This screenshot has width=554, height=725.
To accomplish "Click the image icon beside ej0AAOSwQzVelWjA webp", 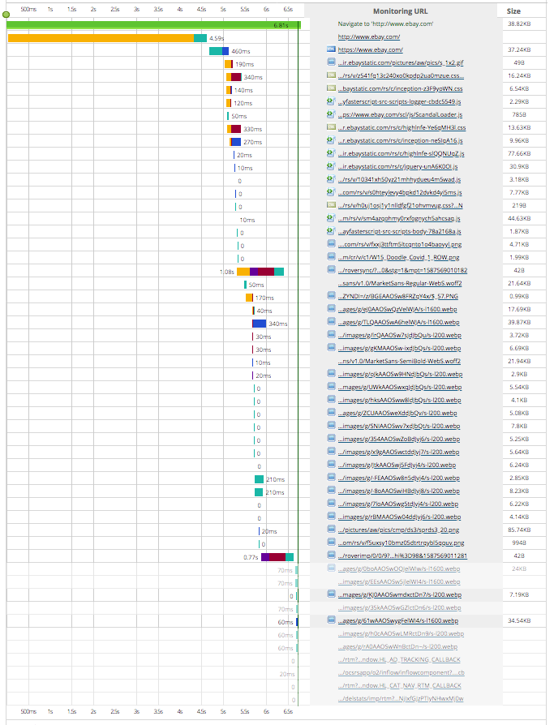I will click(x=331, y=308).
